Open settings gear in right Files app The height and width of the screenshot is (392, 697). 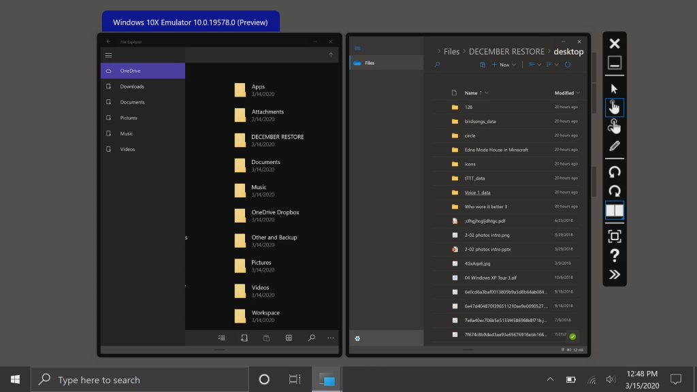coord(357,338)
